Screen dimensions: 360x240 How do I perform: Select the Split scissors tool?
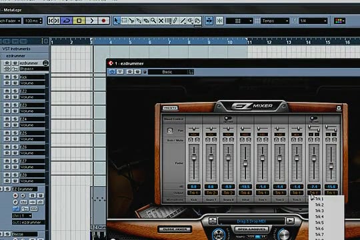point(131,21)
